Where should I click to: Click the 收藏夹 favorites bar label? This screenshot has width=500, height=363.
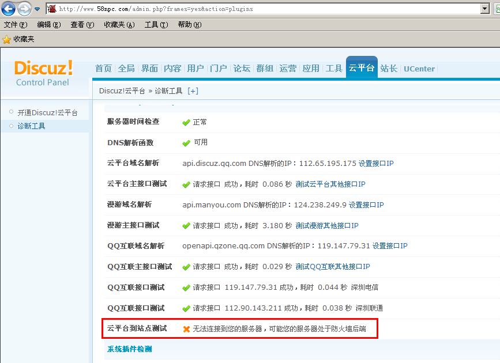24,39
